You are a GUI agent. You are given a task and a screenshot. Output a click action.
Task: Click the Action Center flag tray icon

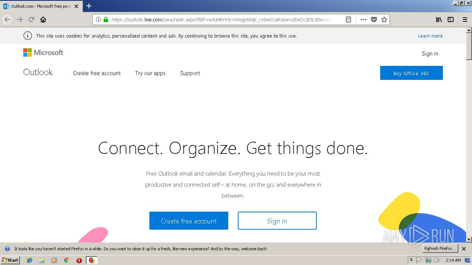pyautogui.click(x=419, y=260)
